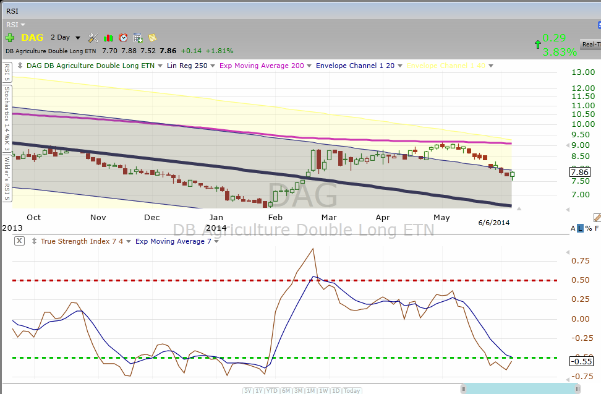
Task: Toggle the A arithmetic scale button
Action: click(573, 228)
